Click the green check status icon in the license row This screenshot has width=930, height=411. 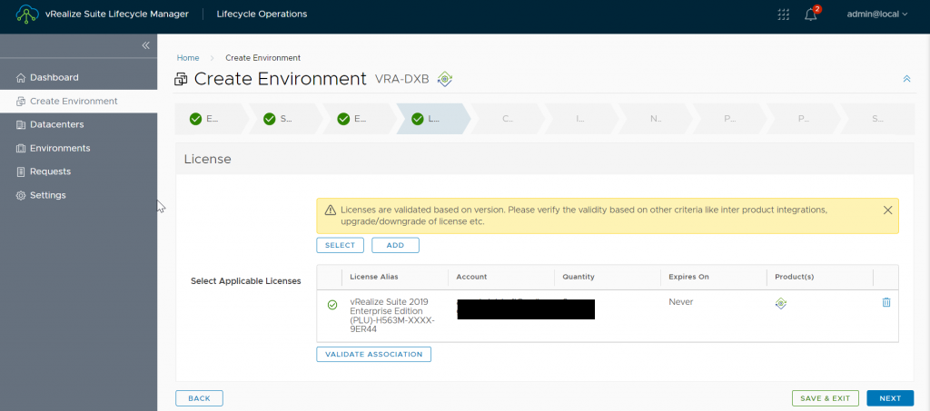pos(332,305)
